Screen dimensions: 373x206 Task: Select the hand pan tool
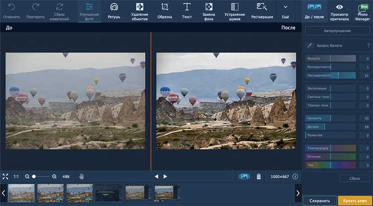tap(82, 176)
